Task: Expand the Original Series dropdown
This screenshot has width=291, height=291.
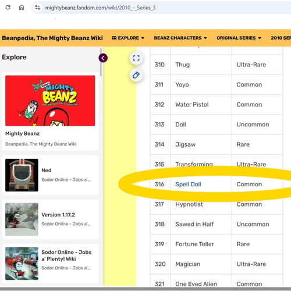Action: pyautogui.click(x=239, y=38)
